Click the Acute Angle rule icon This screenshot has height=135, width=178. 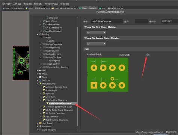point(44,90)
